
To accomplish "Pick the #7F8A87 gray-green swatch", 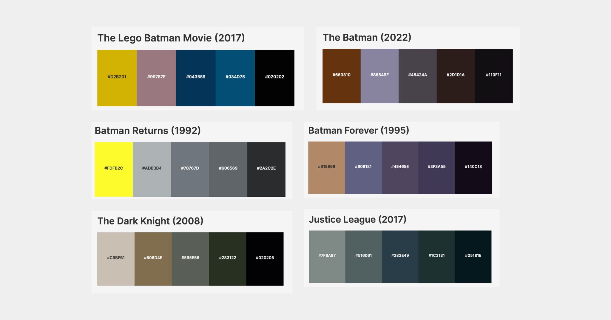I will click(327, 256).
